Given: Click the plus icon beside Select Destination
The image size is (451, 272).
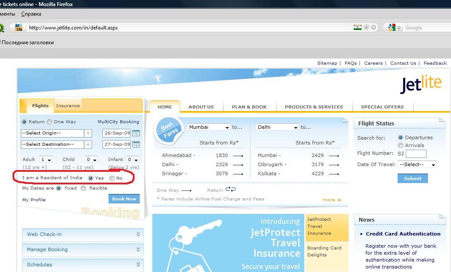Looking at the screenshot, I should tap(88, 144).
